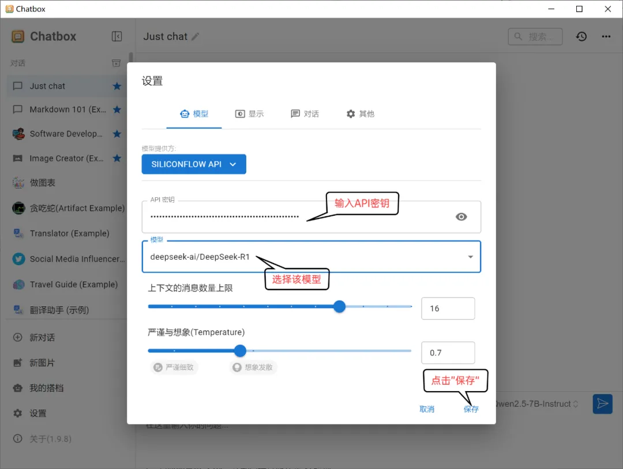Click the Software Developer avatar icon

18,134
